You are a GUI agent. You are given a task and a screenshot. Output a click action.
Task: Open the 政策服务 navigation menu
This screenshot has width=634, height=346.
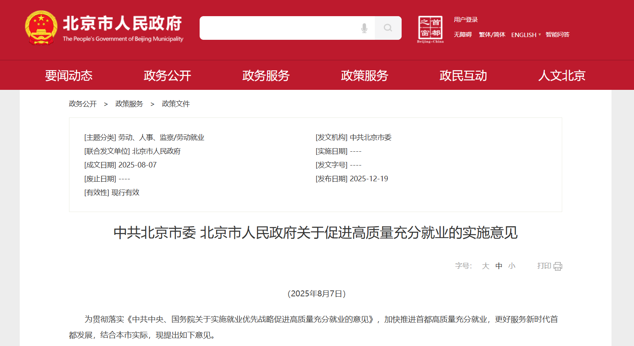pos(365,75)
